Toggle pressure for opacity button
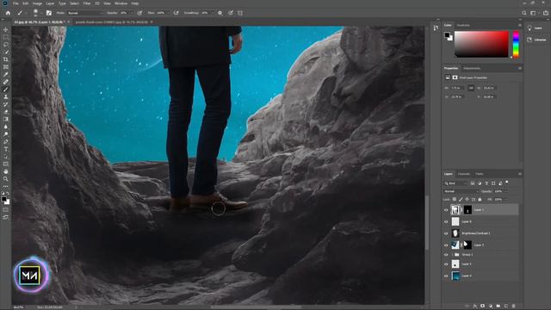This screenshot has width=551, height=310. tap(139, 13)
